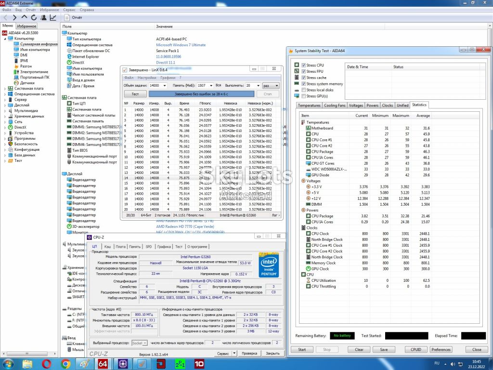Viewport: 493px width, 370px height.
Task: Click the Start button in System Stability Test
Action: [302, 350]
